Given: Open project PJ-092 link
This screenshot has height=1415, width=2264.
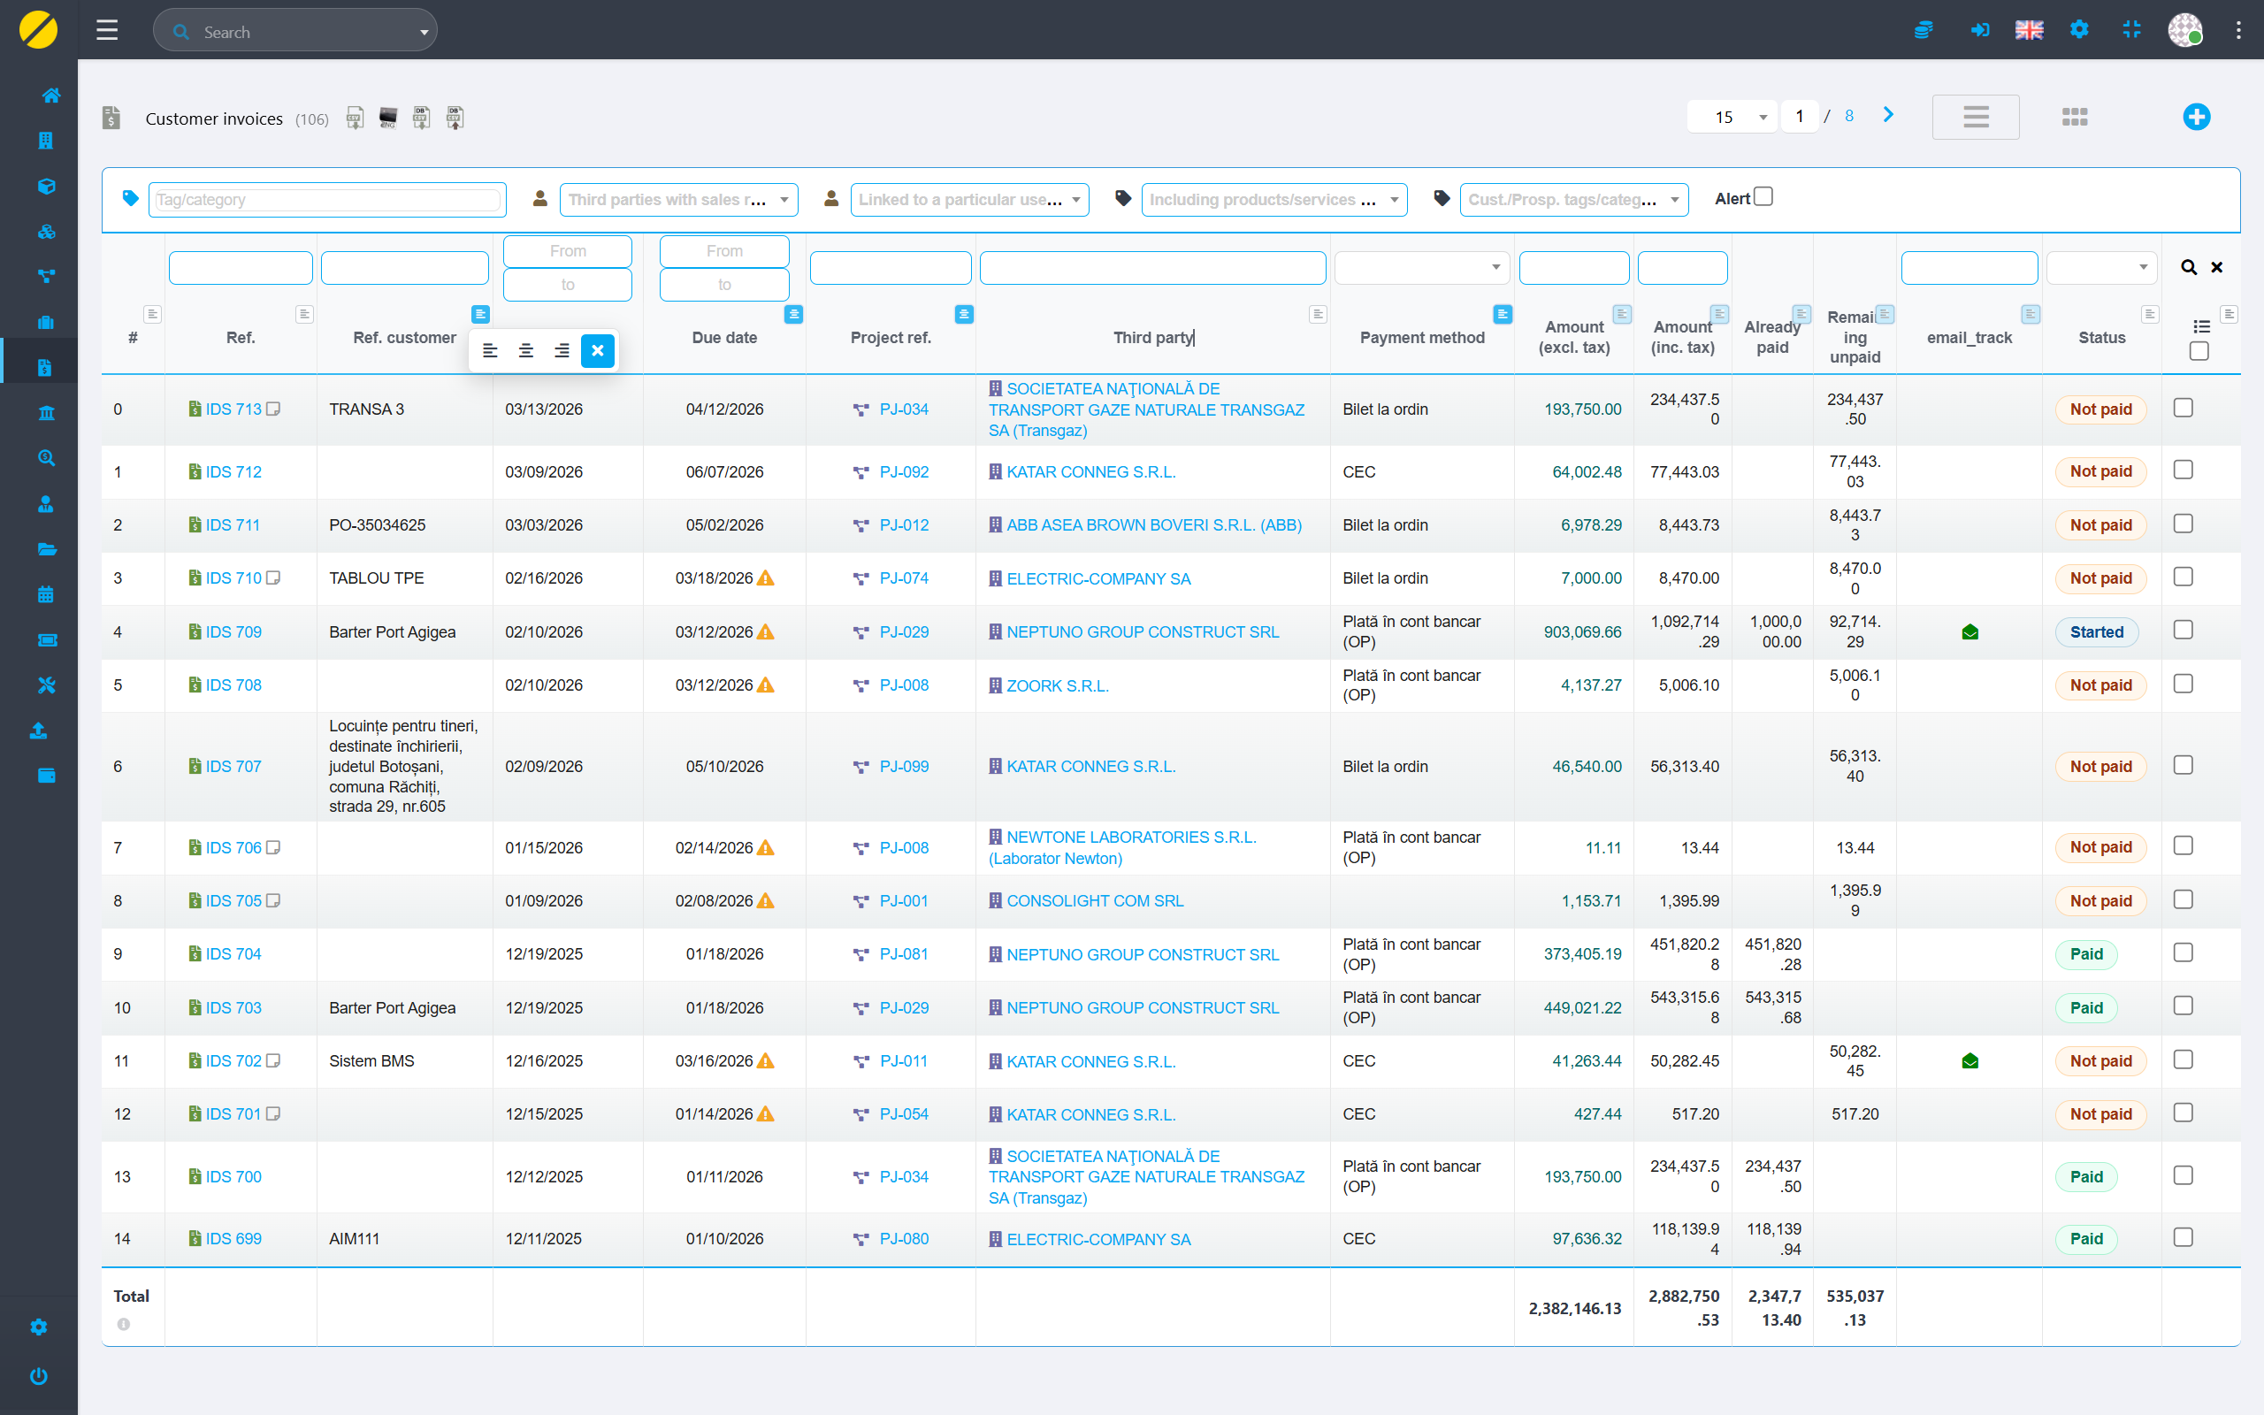Looking at the screenshot, I should pyautogui.click(x=903, y=471).
